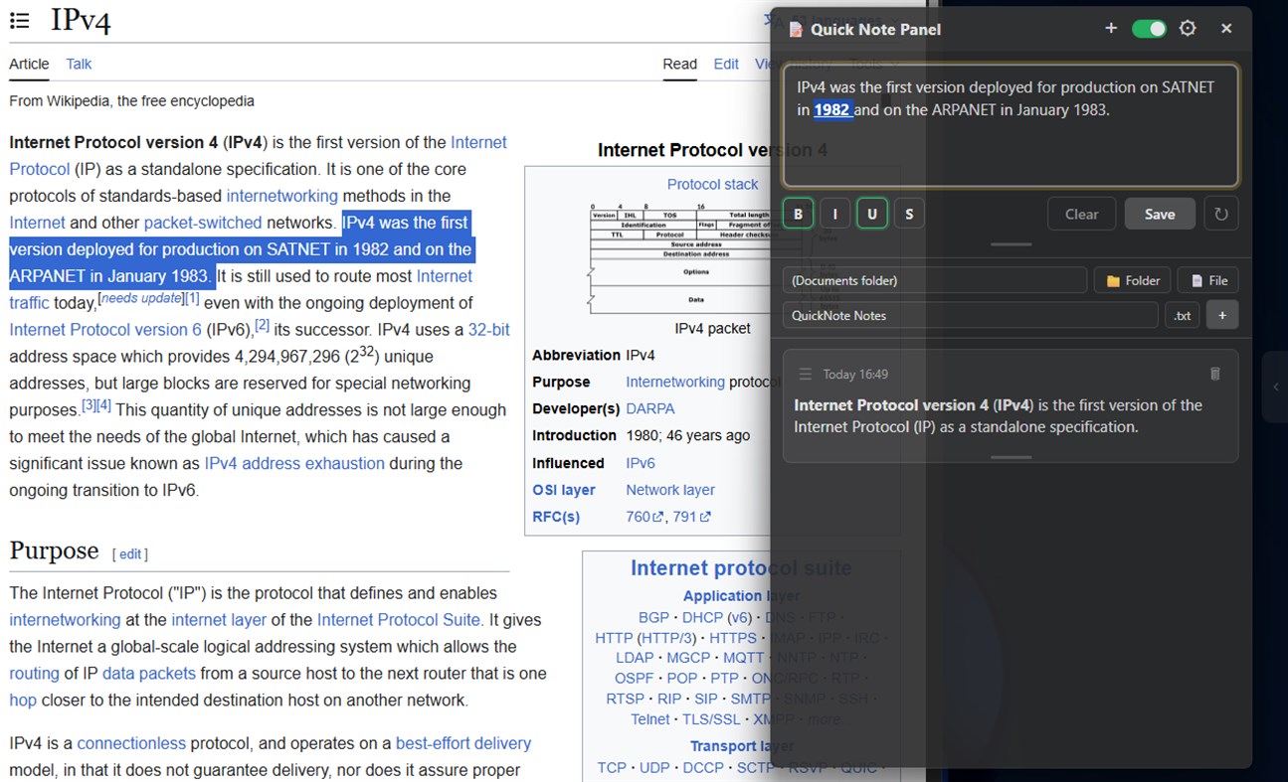The height and width of the screenshot is (782, 1288).
Task: Open the Internet protocol suite heading link
Action: (741, 568)
